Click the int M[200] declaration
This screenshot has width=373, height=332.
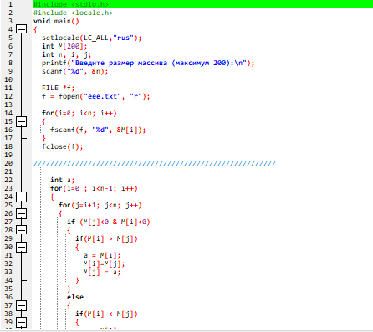pos(64,46)
